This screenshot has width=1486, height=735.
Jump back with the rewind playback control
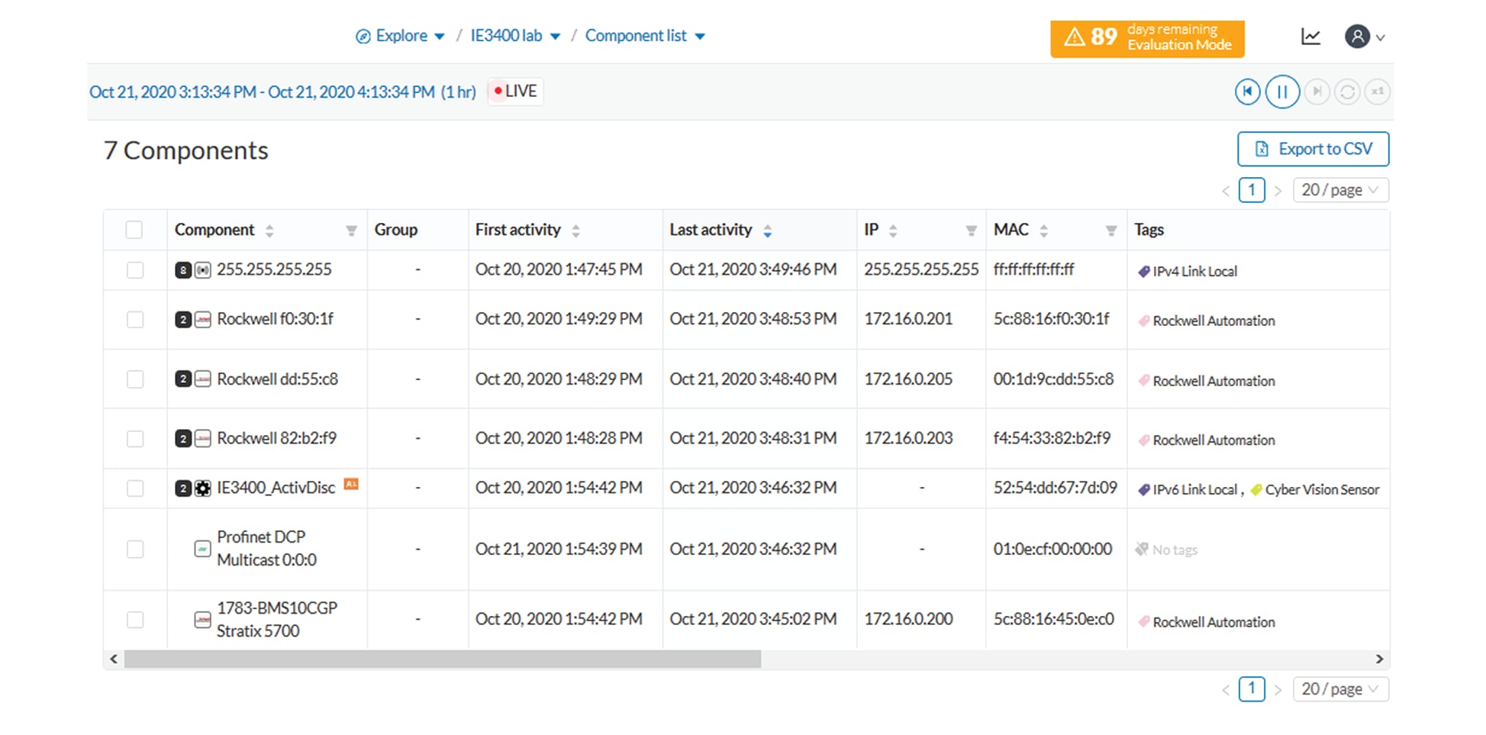[x=1247, y=92]
